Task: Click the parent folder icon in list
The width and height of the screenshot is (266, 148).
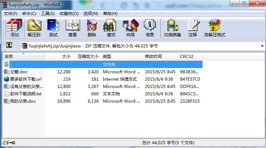Action: [6, 64]
